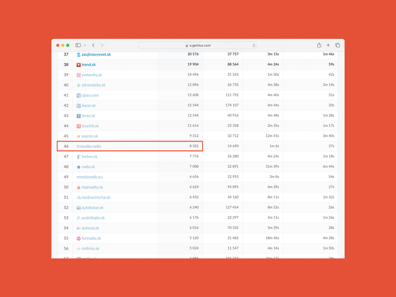396x297 pixels.
Task: Open expres.sk link
Action: (89, 136)
